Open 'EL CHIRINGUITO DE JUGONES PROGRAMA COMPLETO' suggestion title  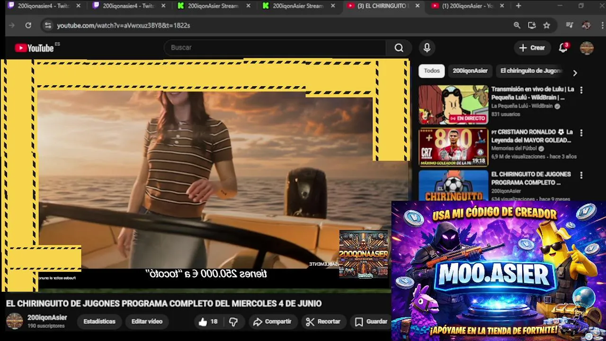531,178
